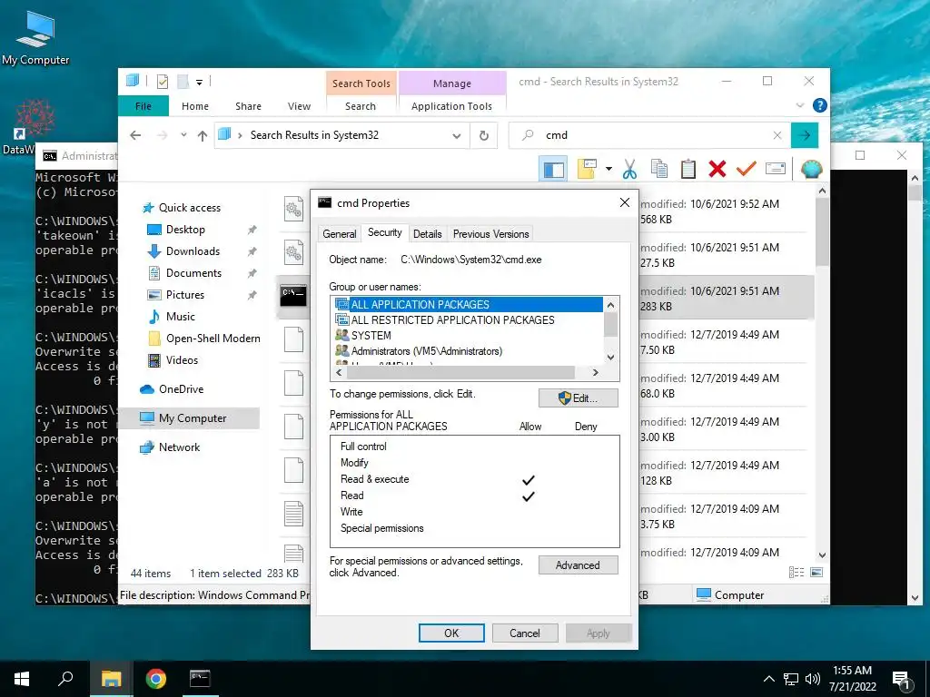The height and width of the screenshot is (697, 930).
Task: Click the volume speaker tray icon
Action: (x=813, y=679)
